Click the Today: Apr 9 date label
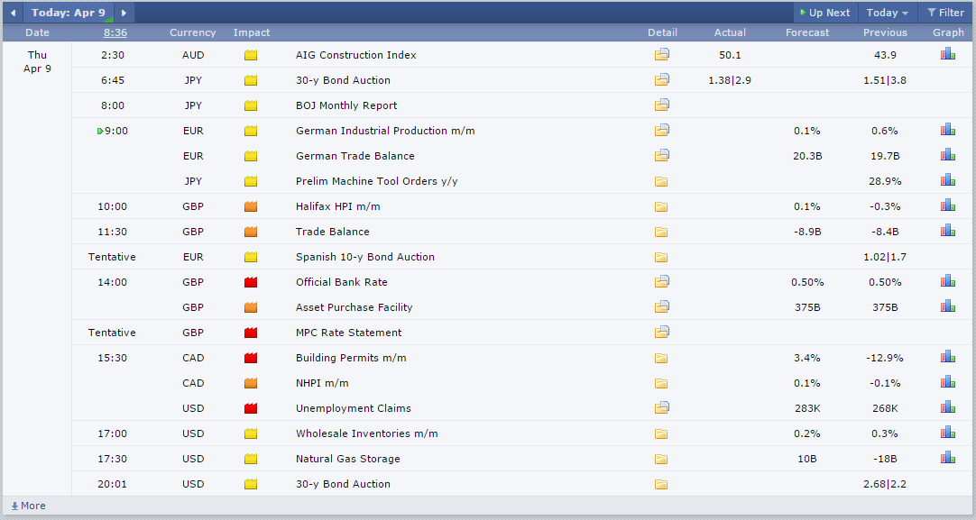This screenshot has height=520, width=976. (x=69, y=13)
